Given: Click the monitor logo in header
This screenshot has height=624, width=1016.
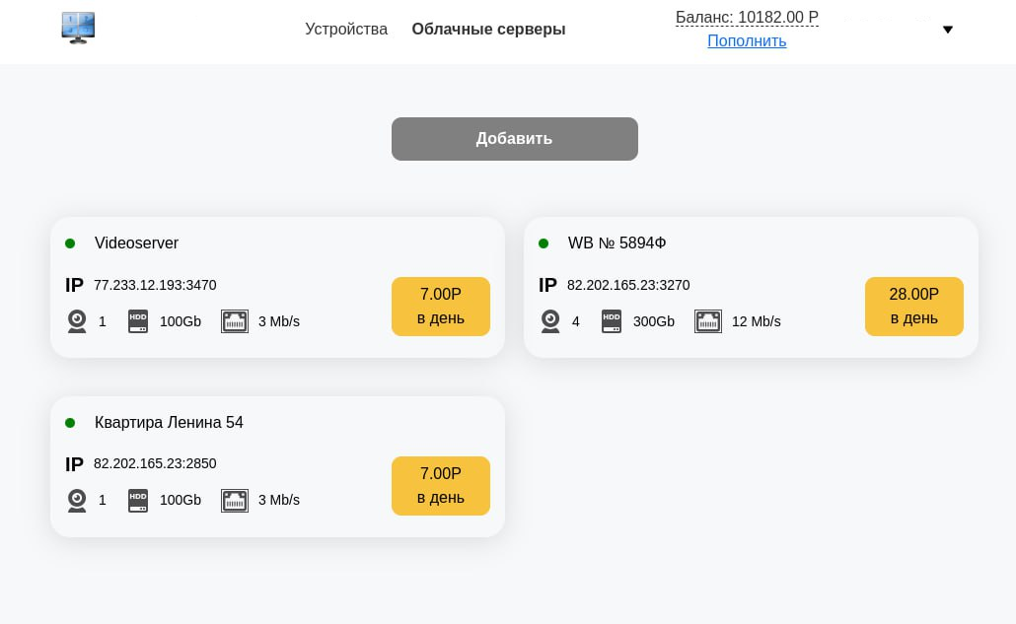Looking at the screenshot, I should click(78, 28).
